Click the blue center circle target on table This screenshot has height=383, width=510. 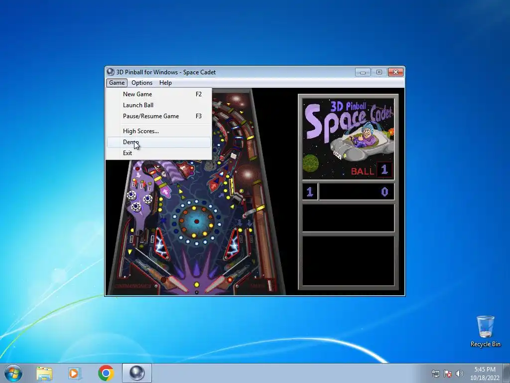coord(196,221)
